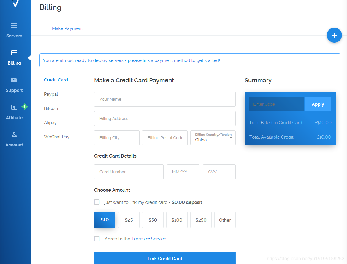Open Support via the envelope icon

pyautogui.click(x=14, y=80)
